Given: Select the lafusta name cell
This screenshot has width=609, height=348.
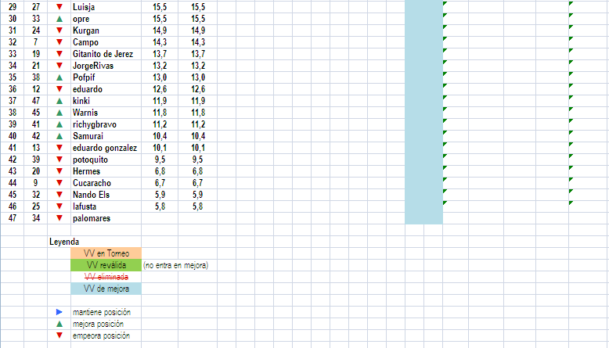Looking at the screenshot, I should pyautogui.click(x=106, y=206).
